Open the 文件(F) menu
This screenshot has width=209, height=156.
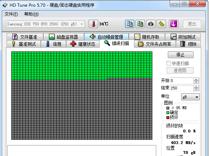pos(11,14)
